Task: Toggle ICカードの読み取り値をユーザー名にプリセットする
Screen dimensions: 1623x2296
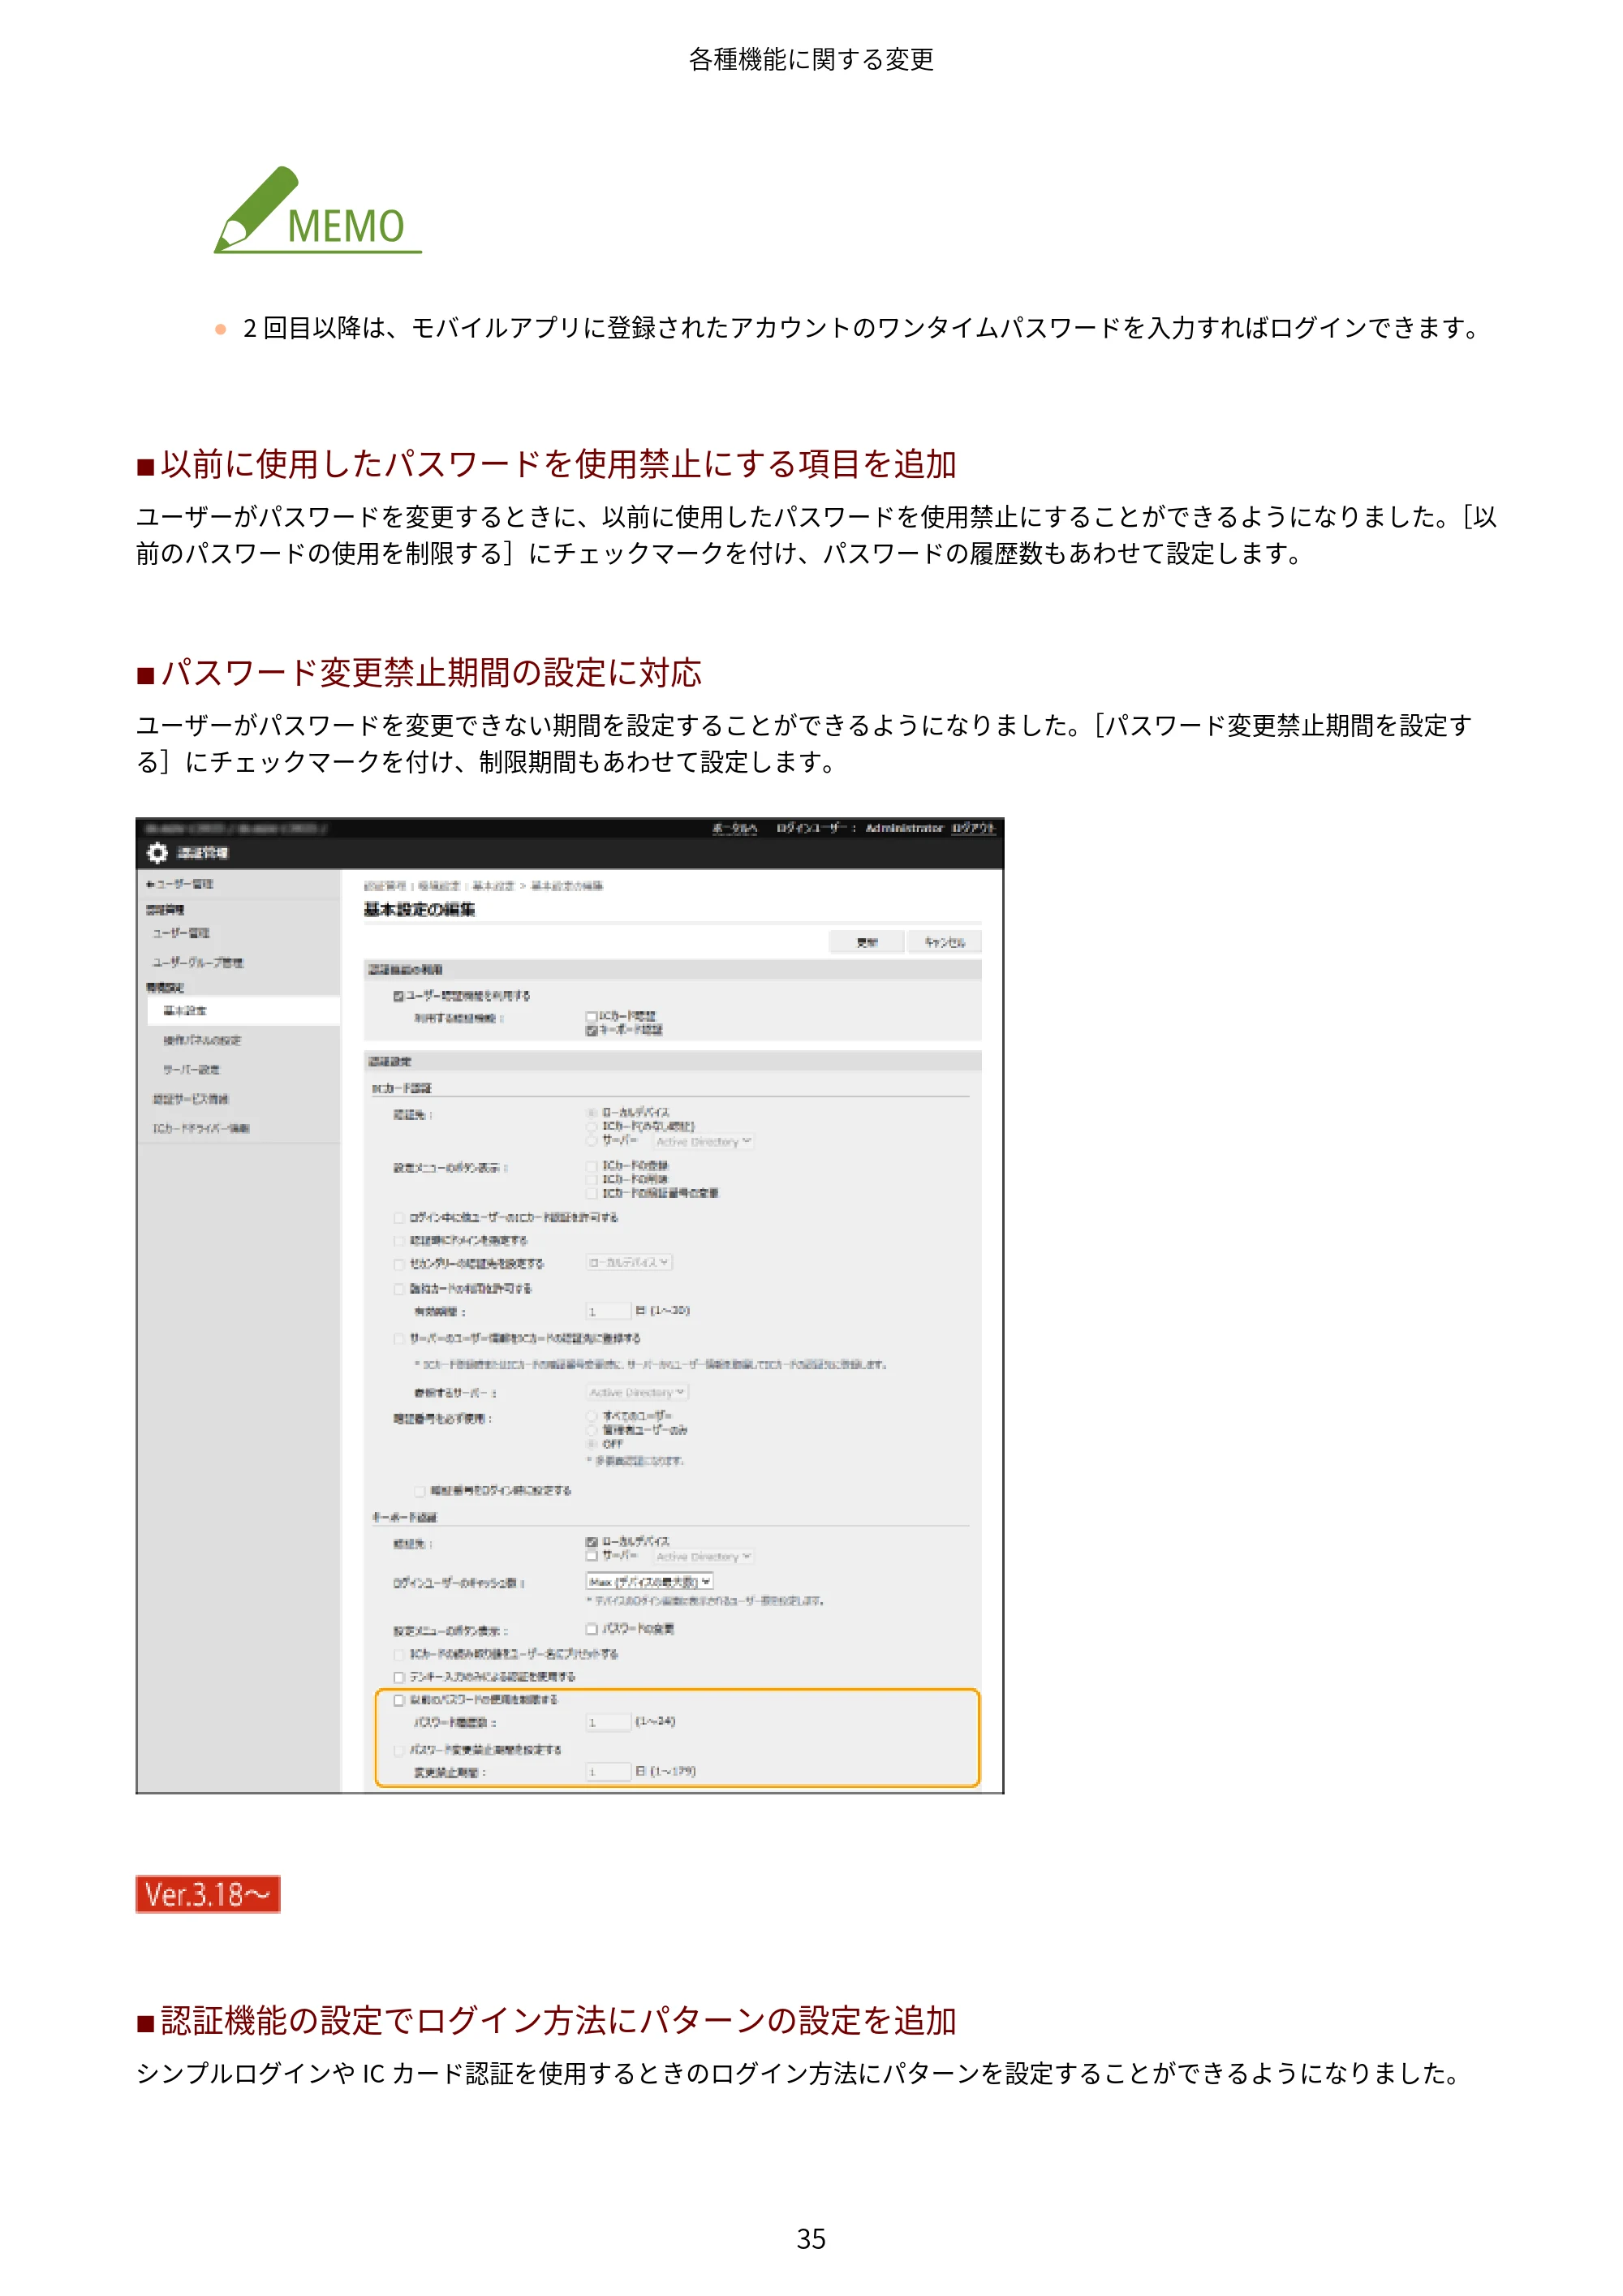Action: 399,1655
